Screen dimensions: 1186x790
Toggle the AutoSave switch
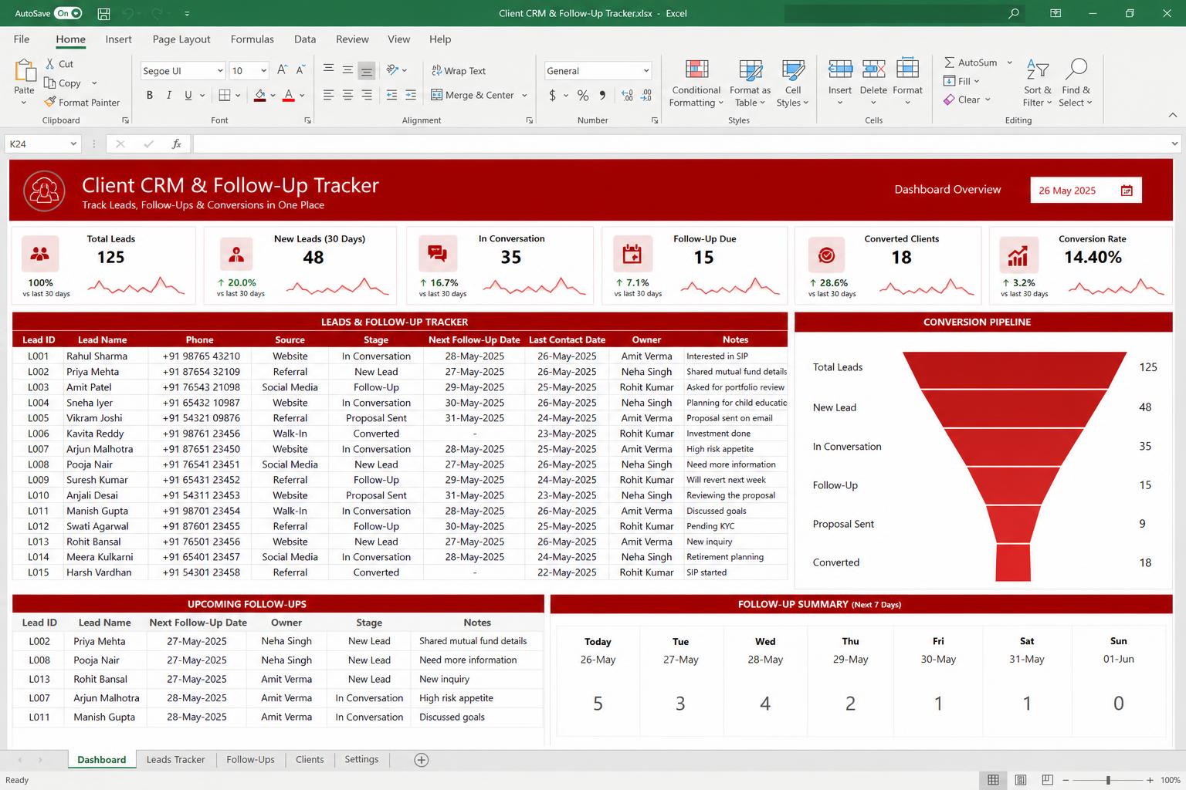tap(68, 13)
